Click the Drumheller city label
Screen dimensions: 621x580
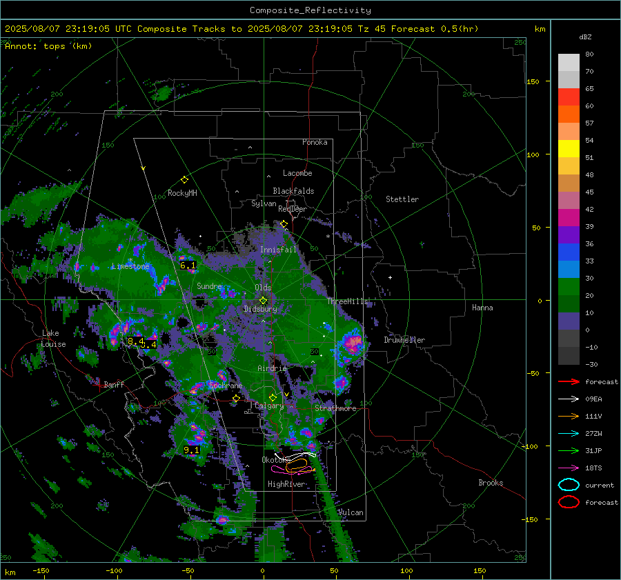[404, 340]
